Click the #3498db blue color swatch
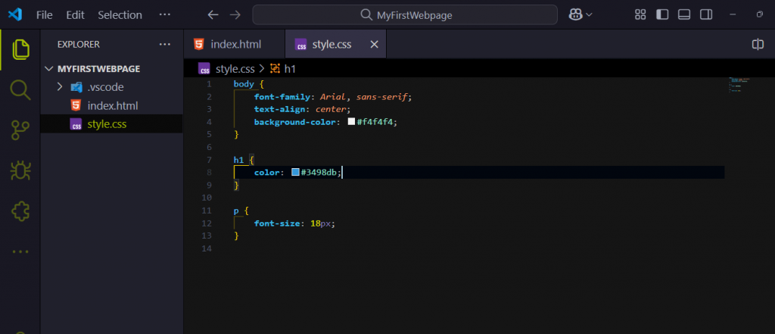Screen dimensions: 775x334 pos(295,173)
